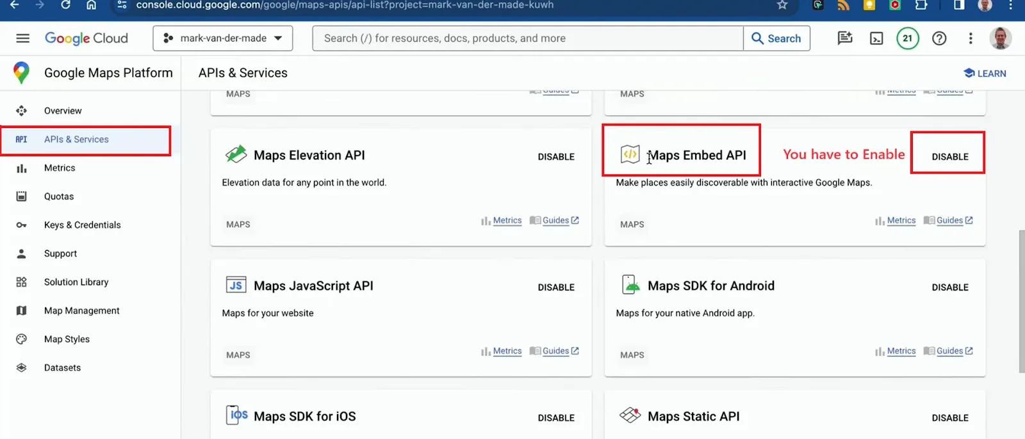Activate the Cloud Shell terminal icon
The image size is (1025, 439).
tap(876, 38)
